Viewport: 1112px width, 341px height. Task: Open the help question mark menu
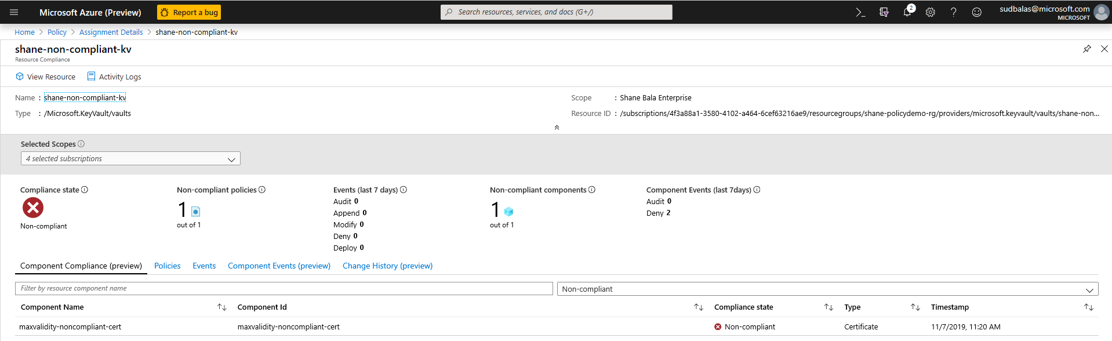click(x=954, y=12)
